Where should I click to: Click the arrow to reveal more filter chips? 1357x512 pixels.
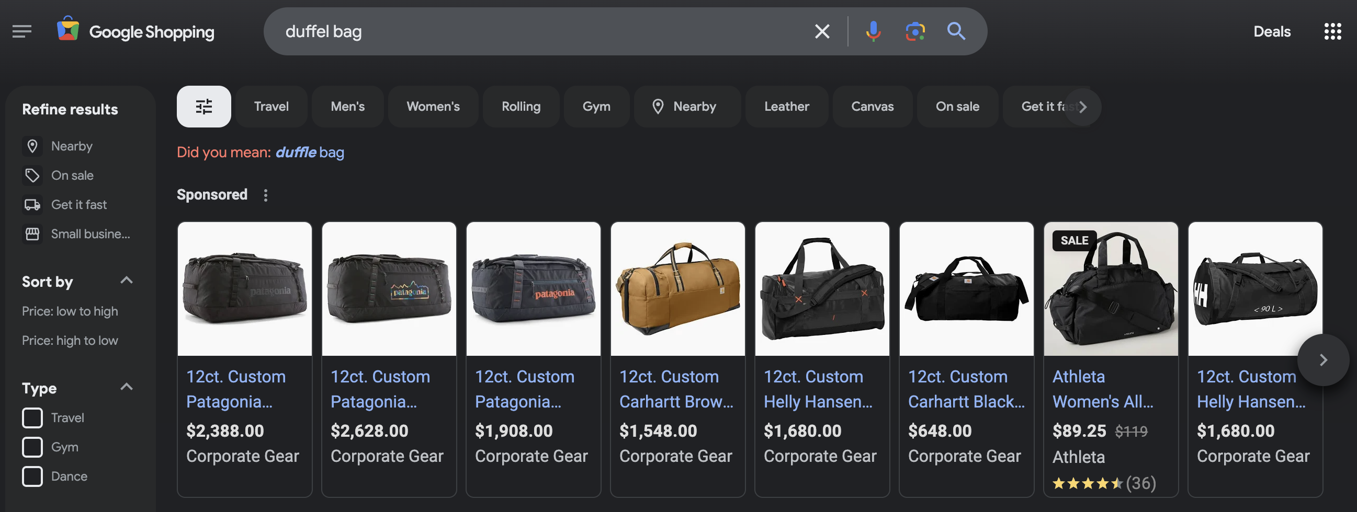[x=1082, y=106]
